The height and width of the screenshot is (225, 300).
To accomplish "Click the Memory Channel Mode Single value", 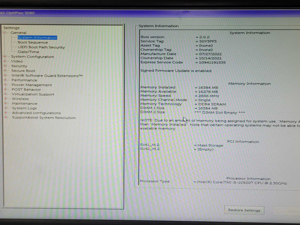I will point(204,100).
